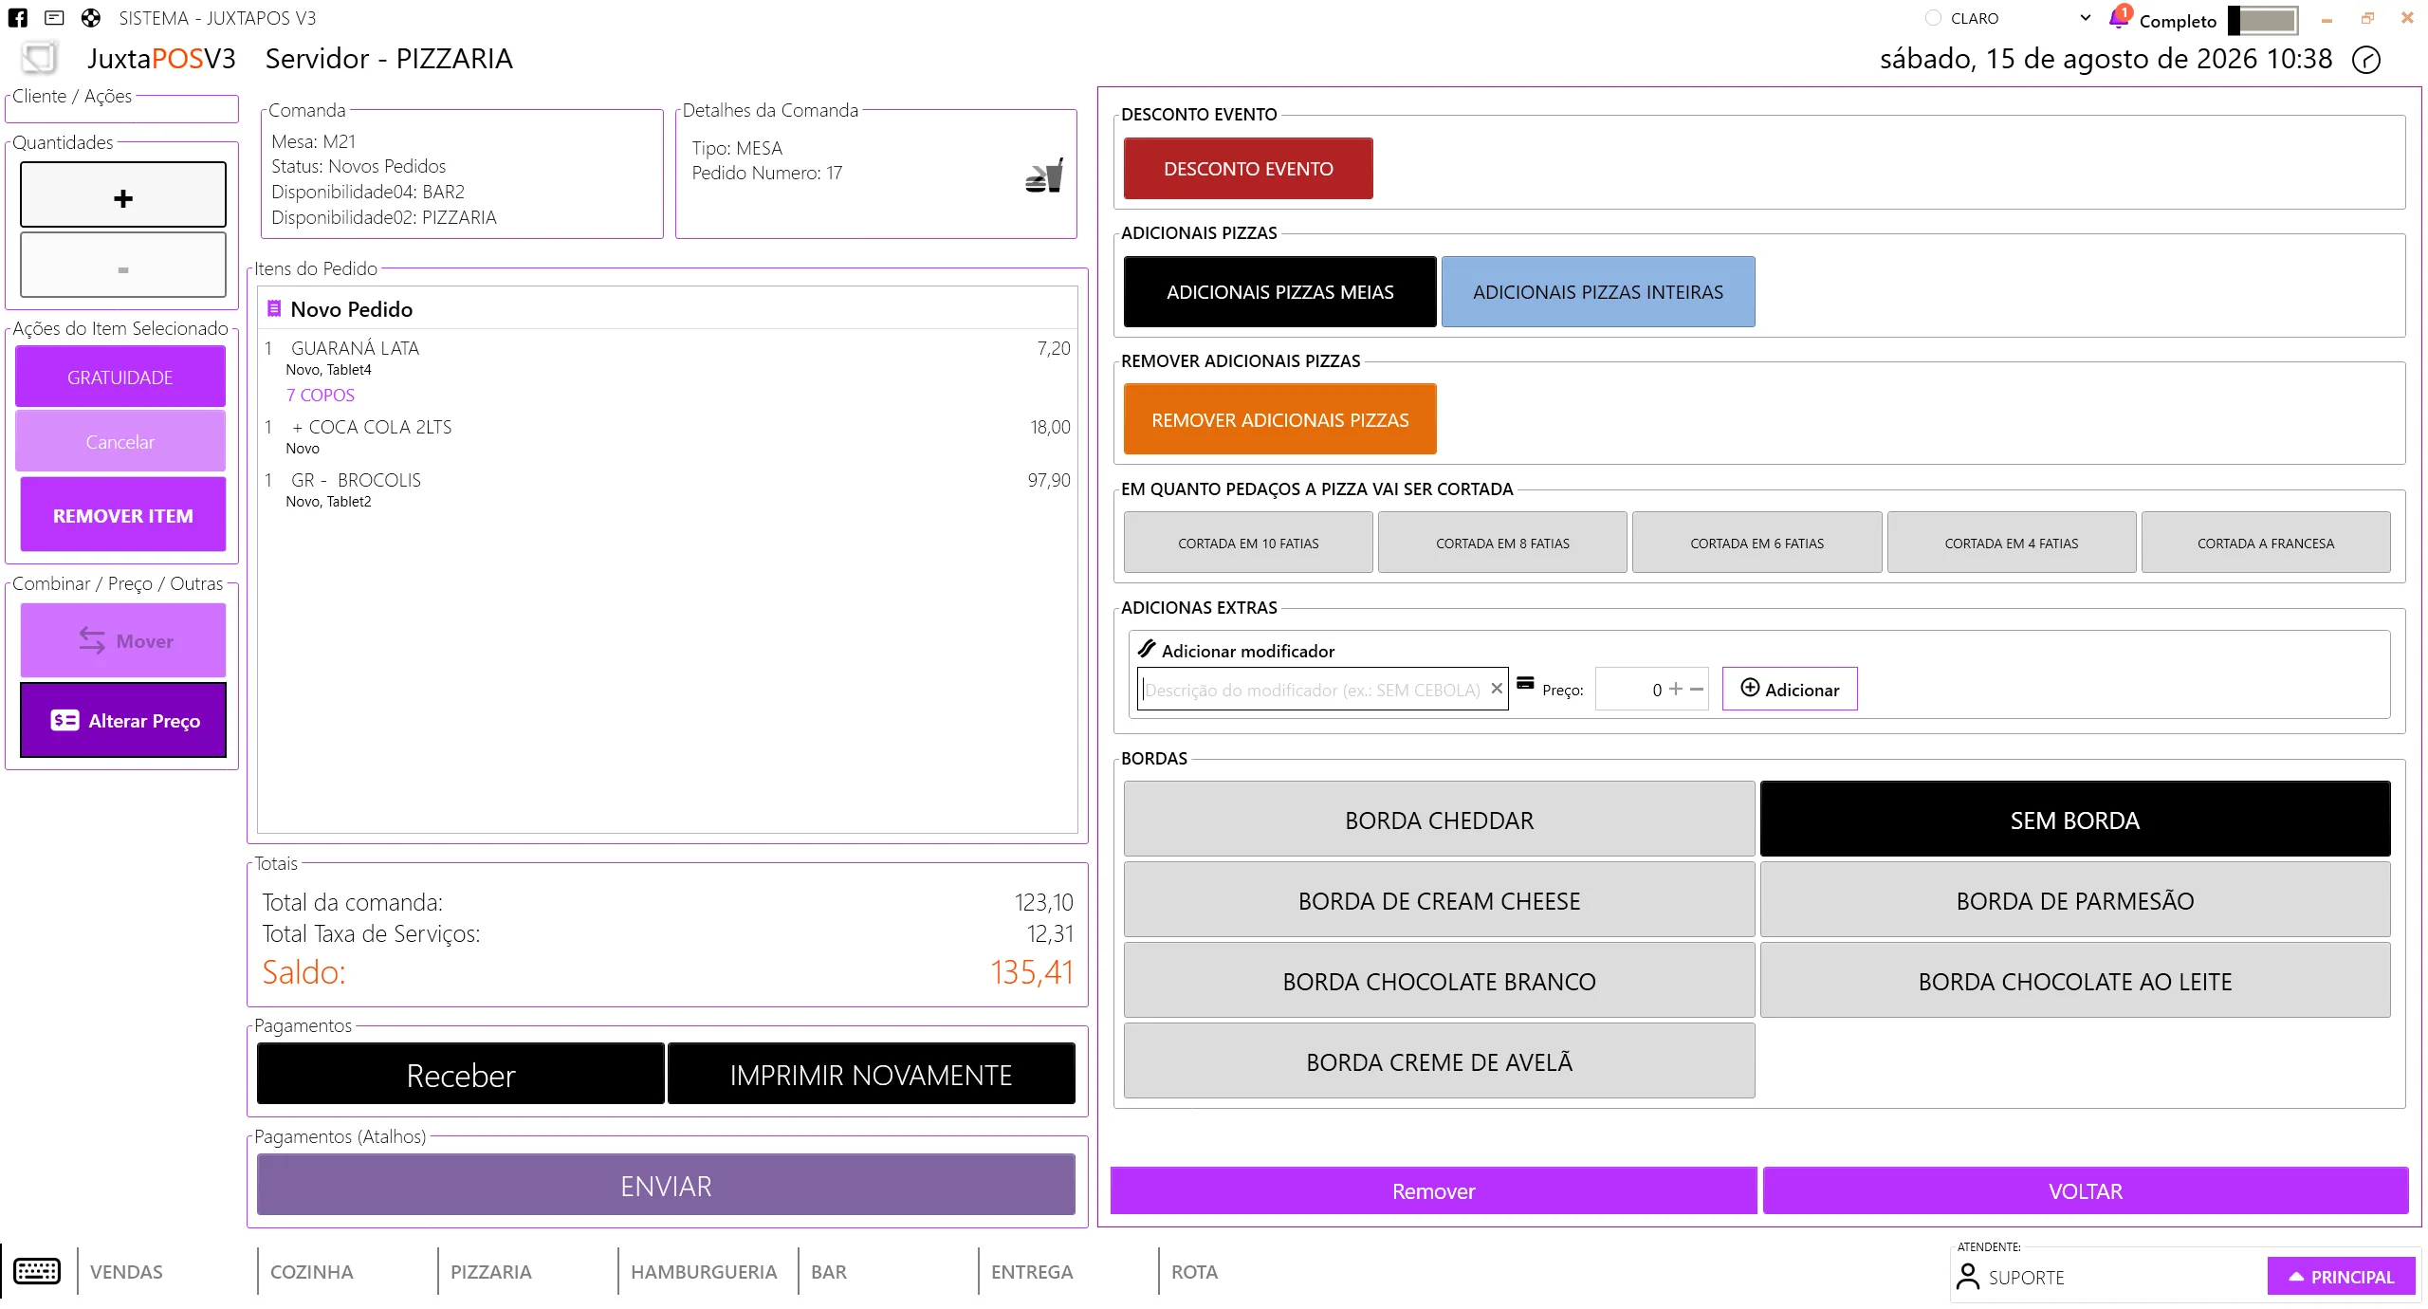Click REMOVER ITEM
Screen dimensions: 2428x1309
tap(123, 514)
